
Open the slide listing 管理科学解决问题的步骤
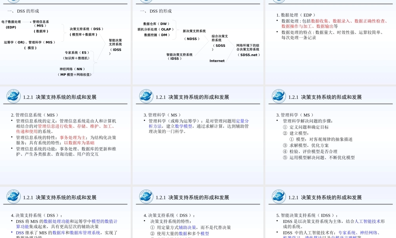click(331, 135)
